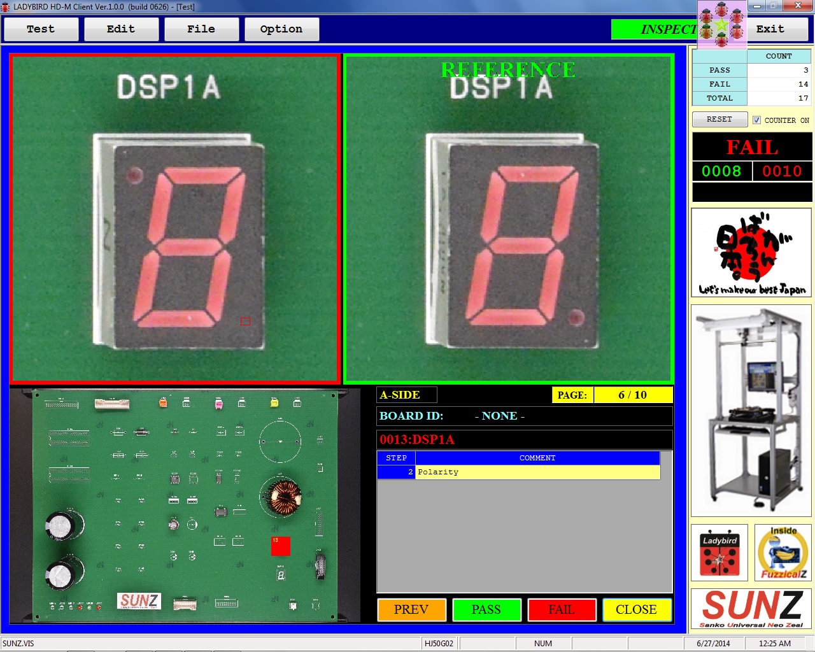Image resolution: width=815 pixels, height=652 pixels.
Task: Click the FAIL count value 14
Action: (x=779, y=84)
